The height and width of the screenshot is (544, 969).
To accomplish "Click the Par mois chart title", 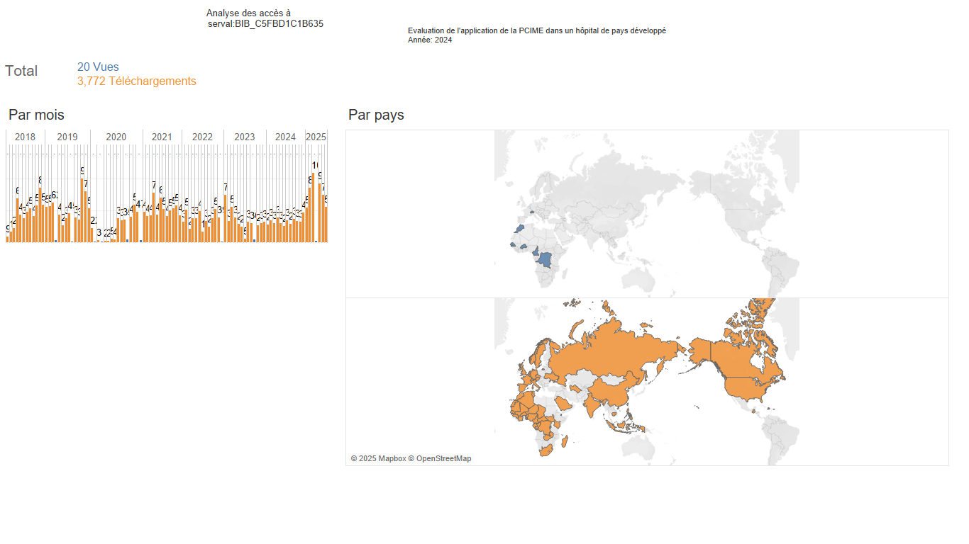I will click(36, 115).
